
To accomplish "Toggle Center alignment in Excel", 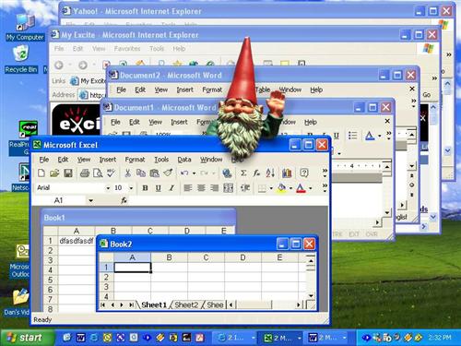I will click(201, 188).
